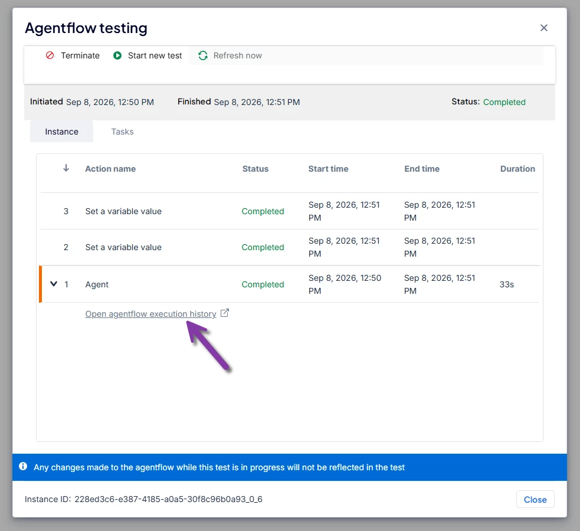Click the Start new test label
Image resolution: width=580 pixels, height=531 pixels.
pos(155,55)
